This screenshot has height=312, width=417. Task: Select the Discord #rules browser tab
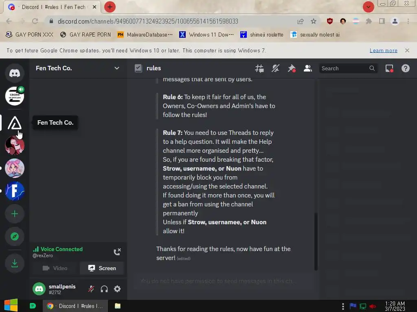coord(52,7)
